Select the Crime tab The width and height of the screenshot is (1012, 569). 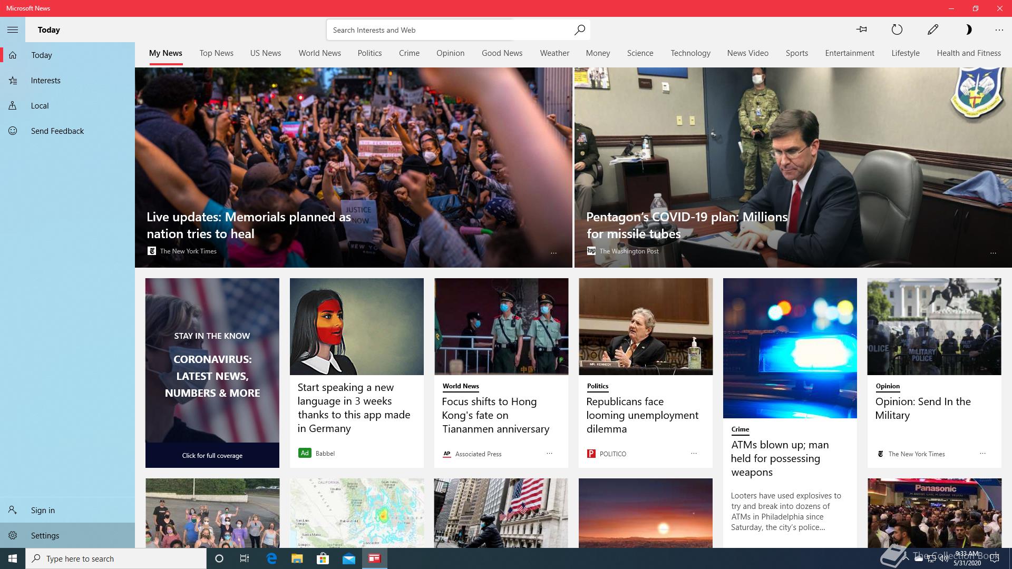[409, 53]
